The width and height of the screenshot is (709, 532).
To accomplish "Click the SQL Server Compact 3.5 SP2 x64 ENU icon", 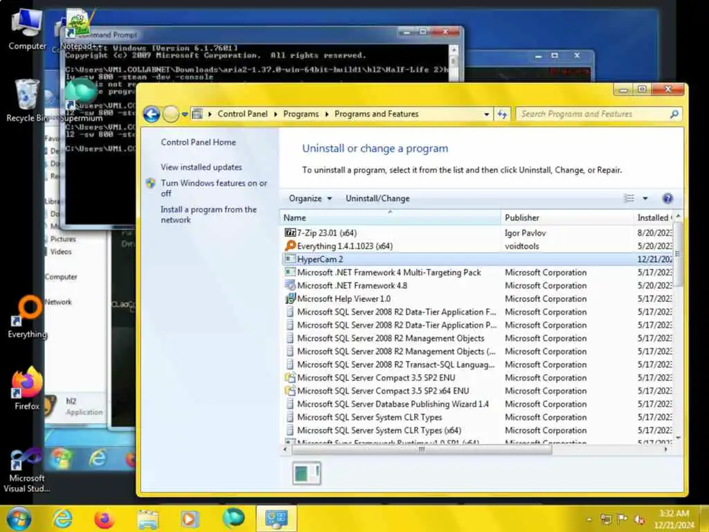I will point(290,391).
